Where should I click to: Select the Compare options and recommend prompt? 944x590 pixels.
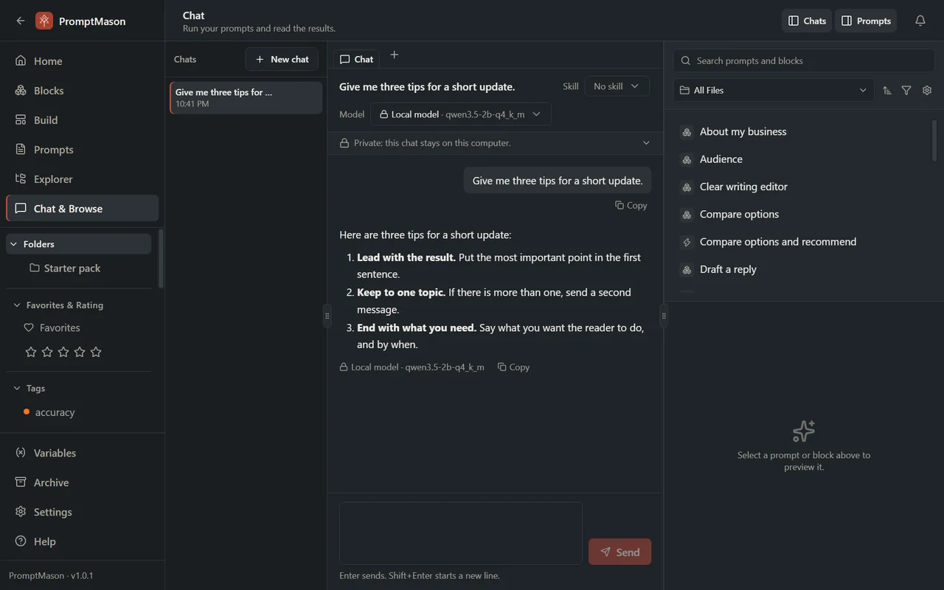tap(778, 242)
